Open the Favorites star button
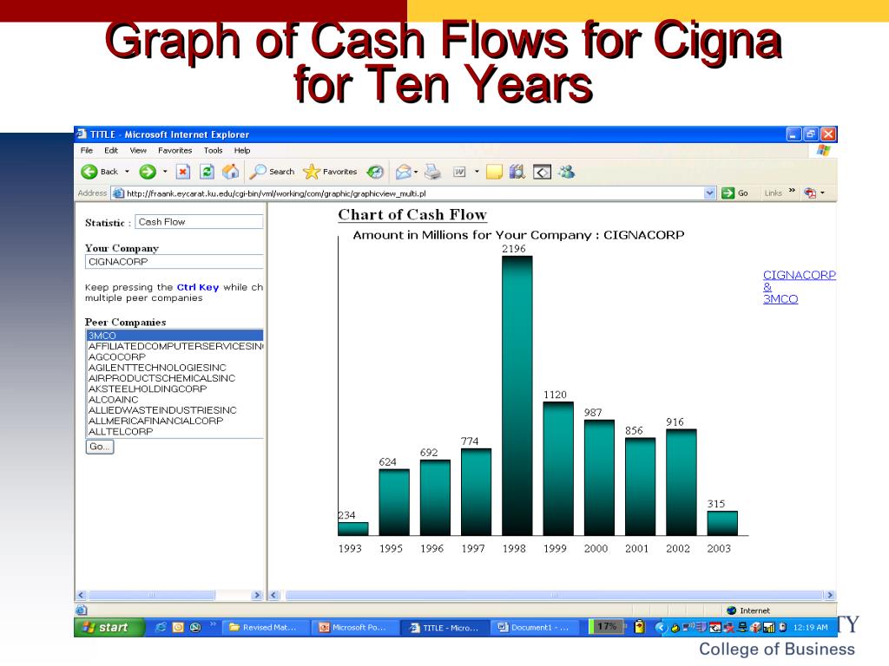 pos(330,172)
